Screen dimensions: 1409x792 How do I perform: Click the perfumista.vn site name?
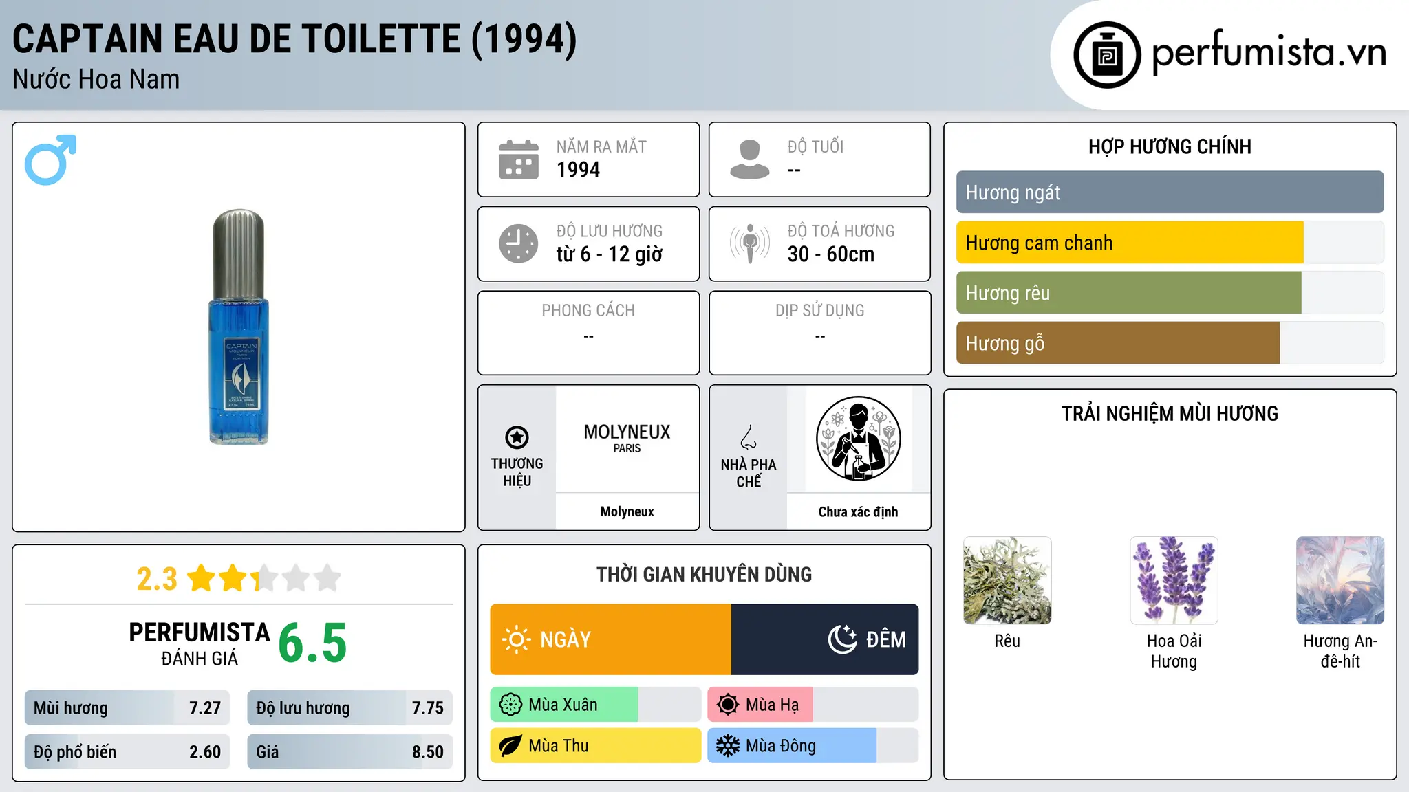tap(1269, 53)
